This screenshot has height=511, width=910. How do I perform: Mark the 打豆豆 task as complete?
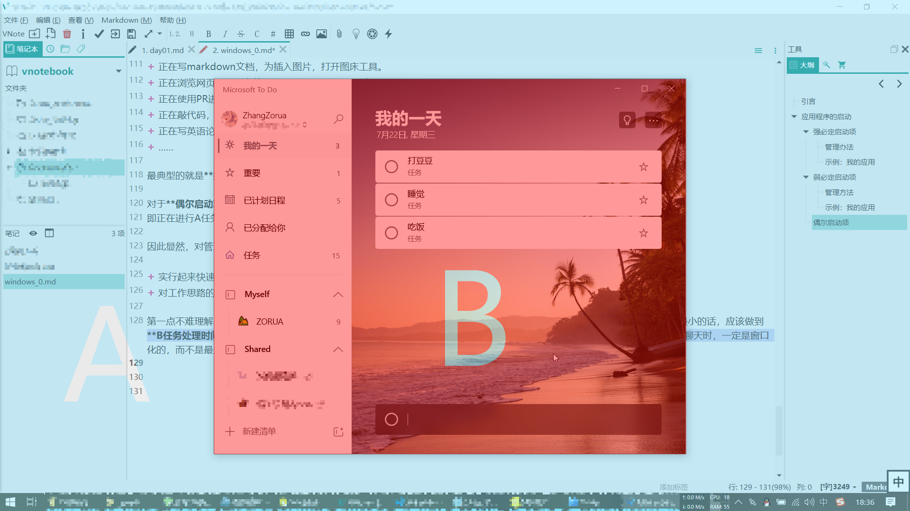391,167
